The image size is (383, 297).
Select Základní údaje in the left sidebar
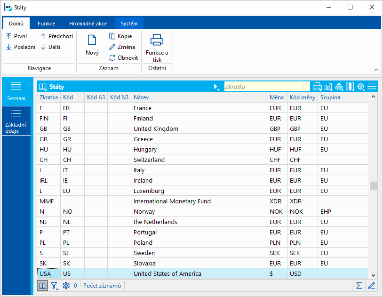coord(16,121)
